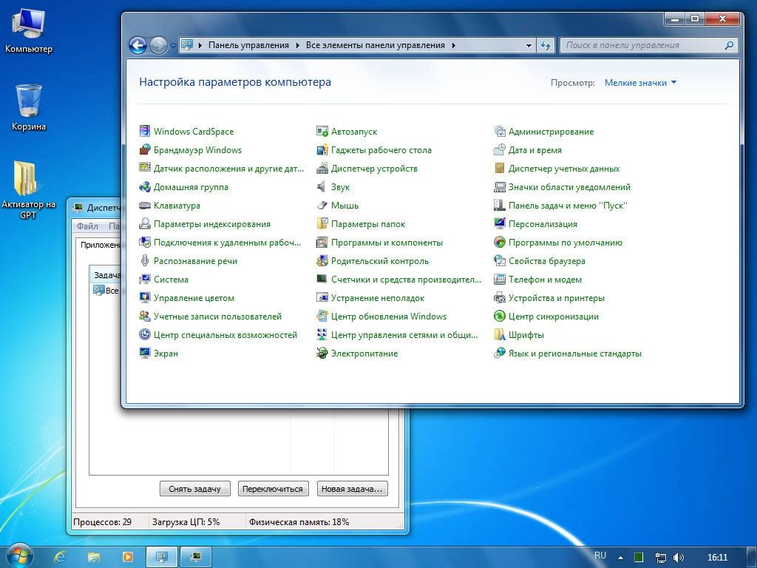Image resolution: width=757 pixels, height=568 pixels.
Task: Click the Шрифты icon
Action: 500,335
